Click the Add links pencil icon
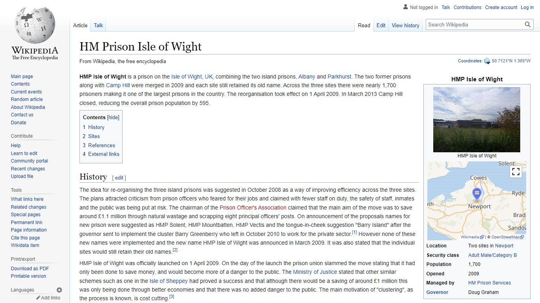The width and height of the screenshot is (540, 303). [x=38, y=298]
